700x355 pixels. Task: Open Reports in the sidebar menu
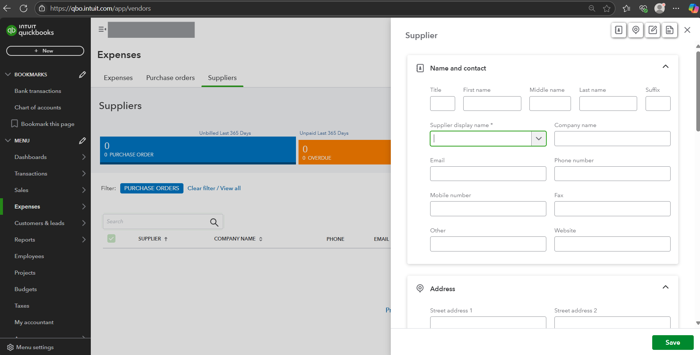pos(25,240)
